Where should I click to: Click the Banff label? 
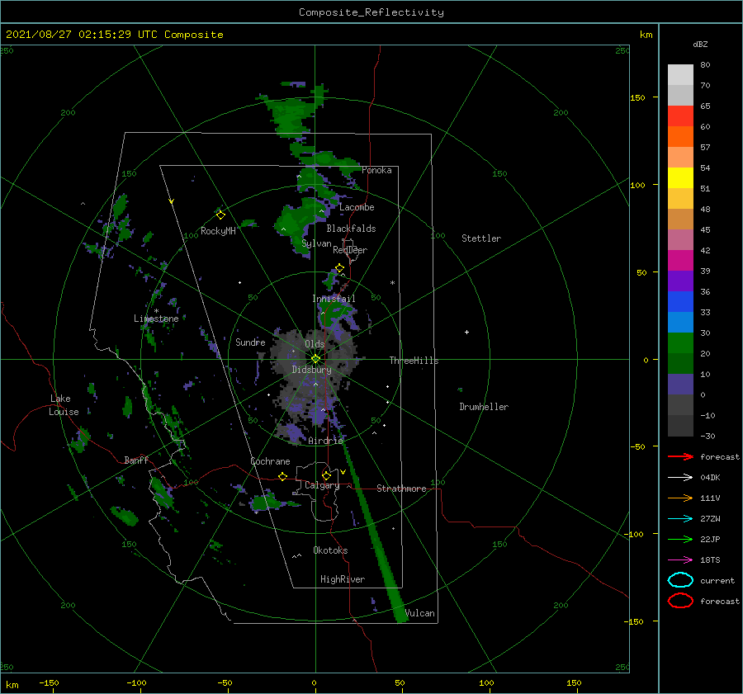point(136,460)
